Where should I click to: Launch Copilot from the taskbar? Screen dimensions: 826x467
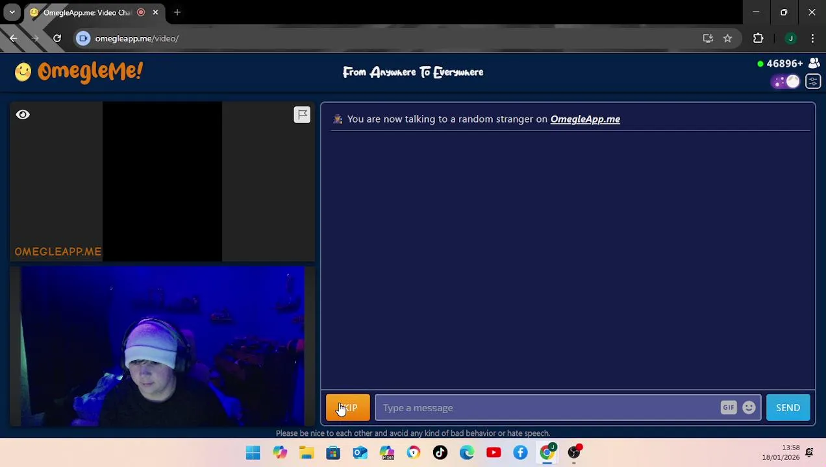pos(280,452)
